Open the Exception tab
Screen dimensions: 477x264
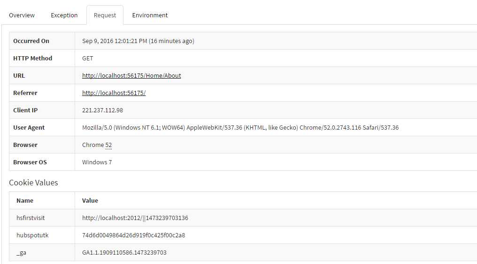tap(64, 15)
